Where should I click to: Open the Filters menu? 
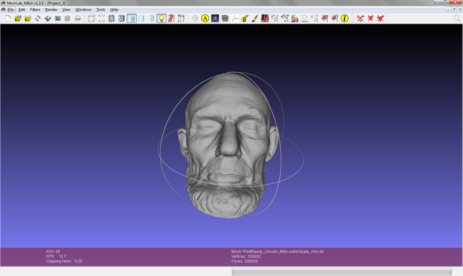[x=35, y=10]
